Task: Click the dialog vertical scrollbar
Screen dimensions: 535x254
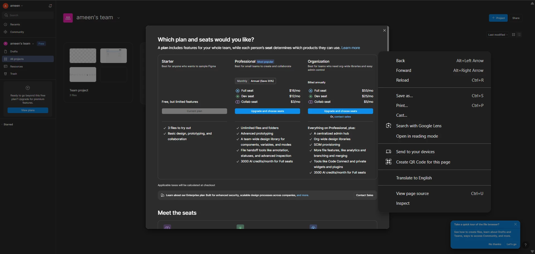Action: click(388, 39)
